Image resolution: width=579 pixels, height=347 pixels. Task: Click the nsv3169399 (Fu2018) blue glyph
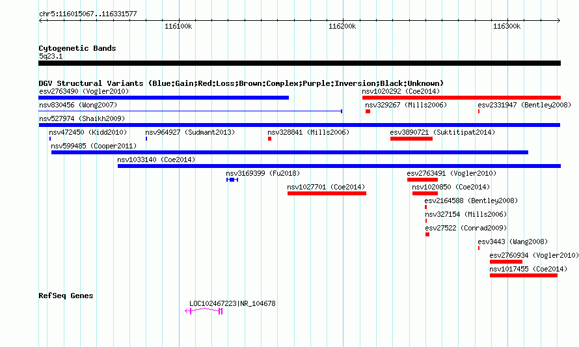click(232, 180)
